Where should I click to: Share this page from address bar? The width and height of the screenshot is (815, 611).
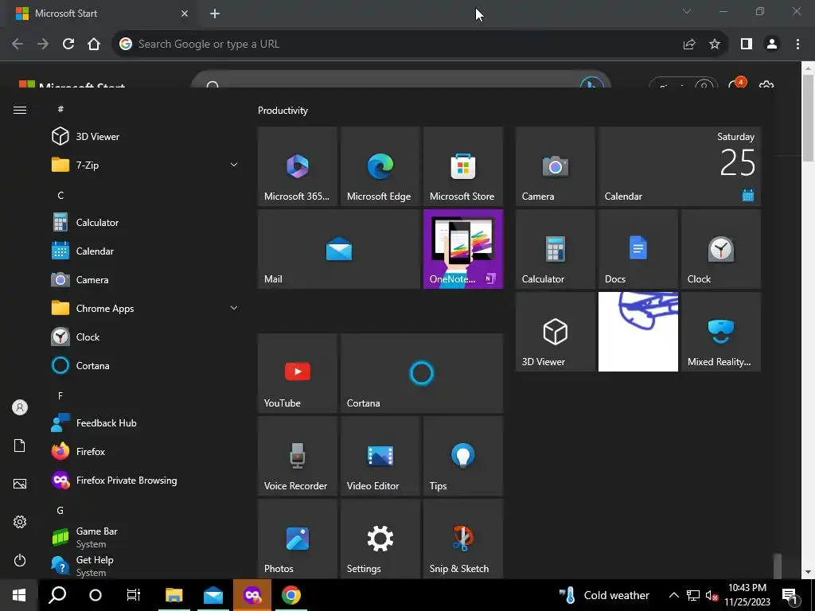point(689,45)
